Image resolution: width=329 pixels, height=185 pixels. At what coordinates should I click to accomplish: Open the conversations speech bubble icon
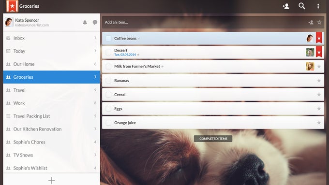[x=95, y=22]
